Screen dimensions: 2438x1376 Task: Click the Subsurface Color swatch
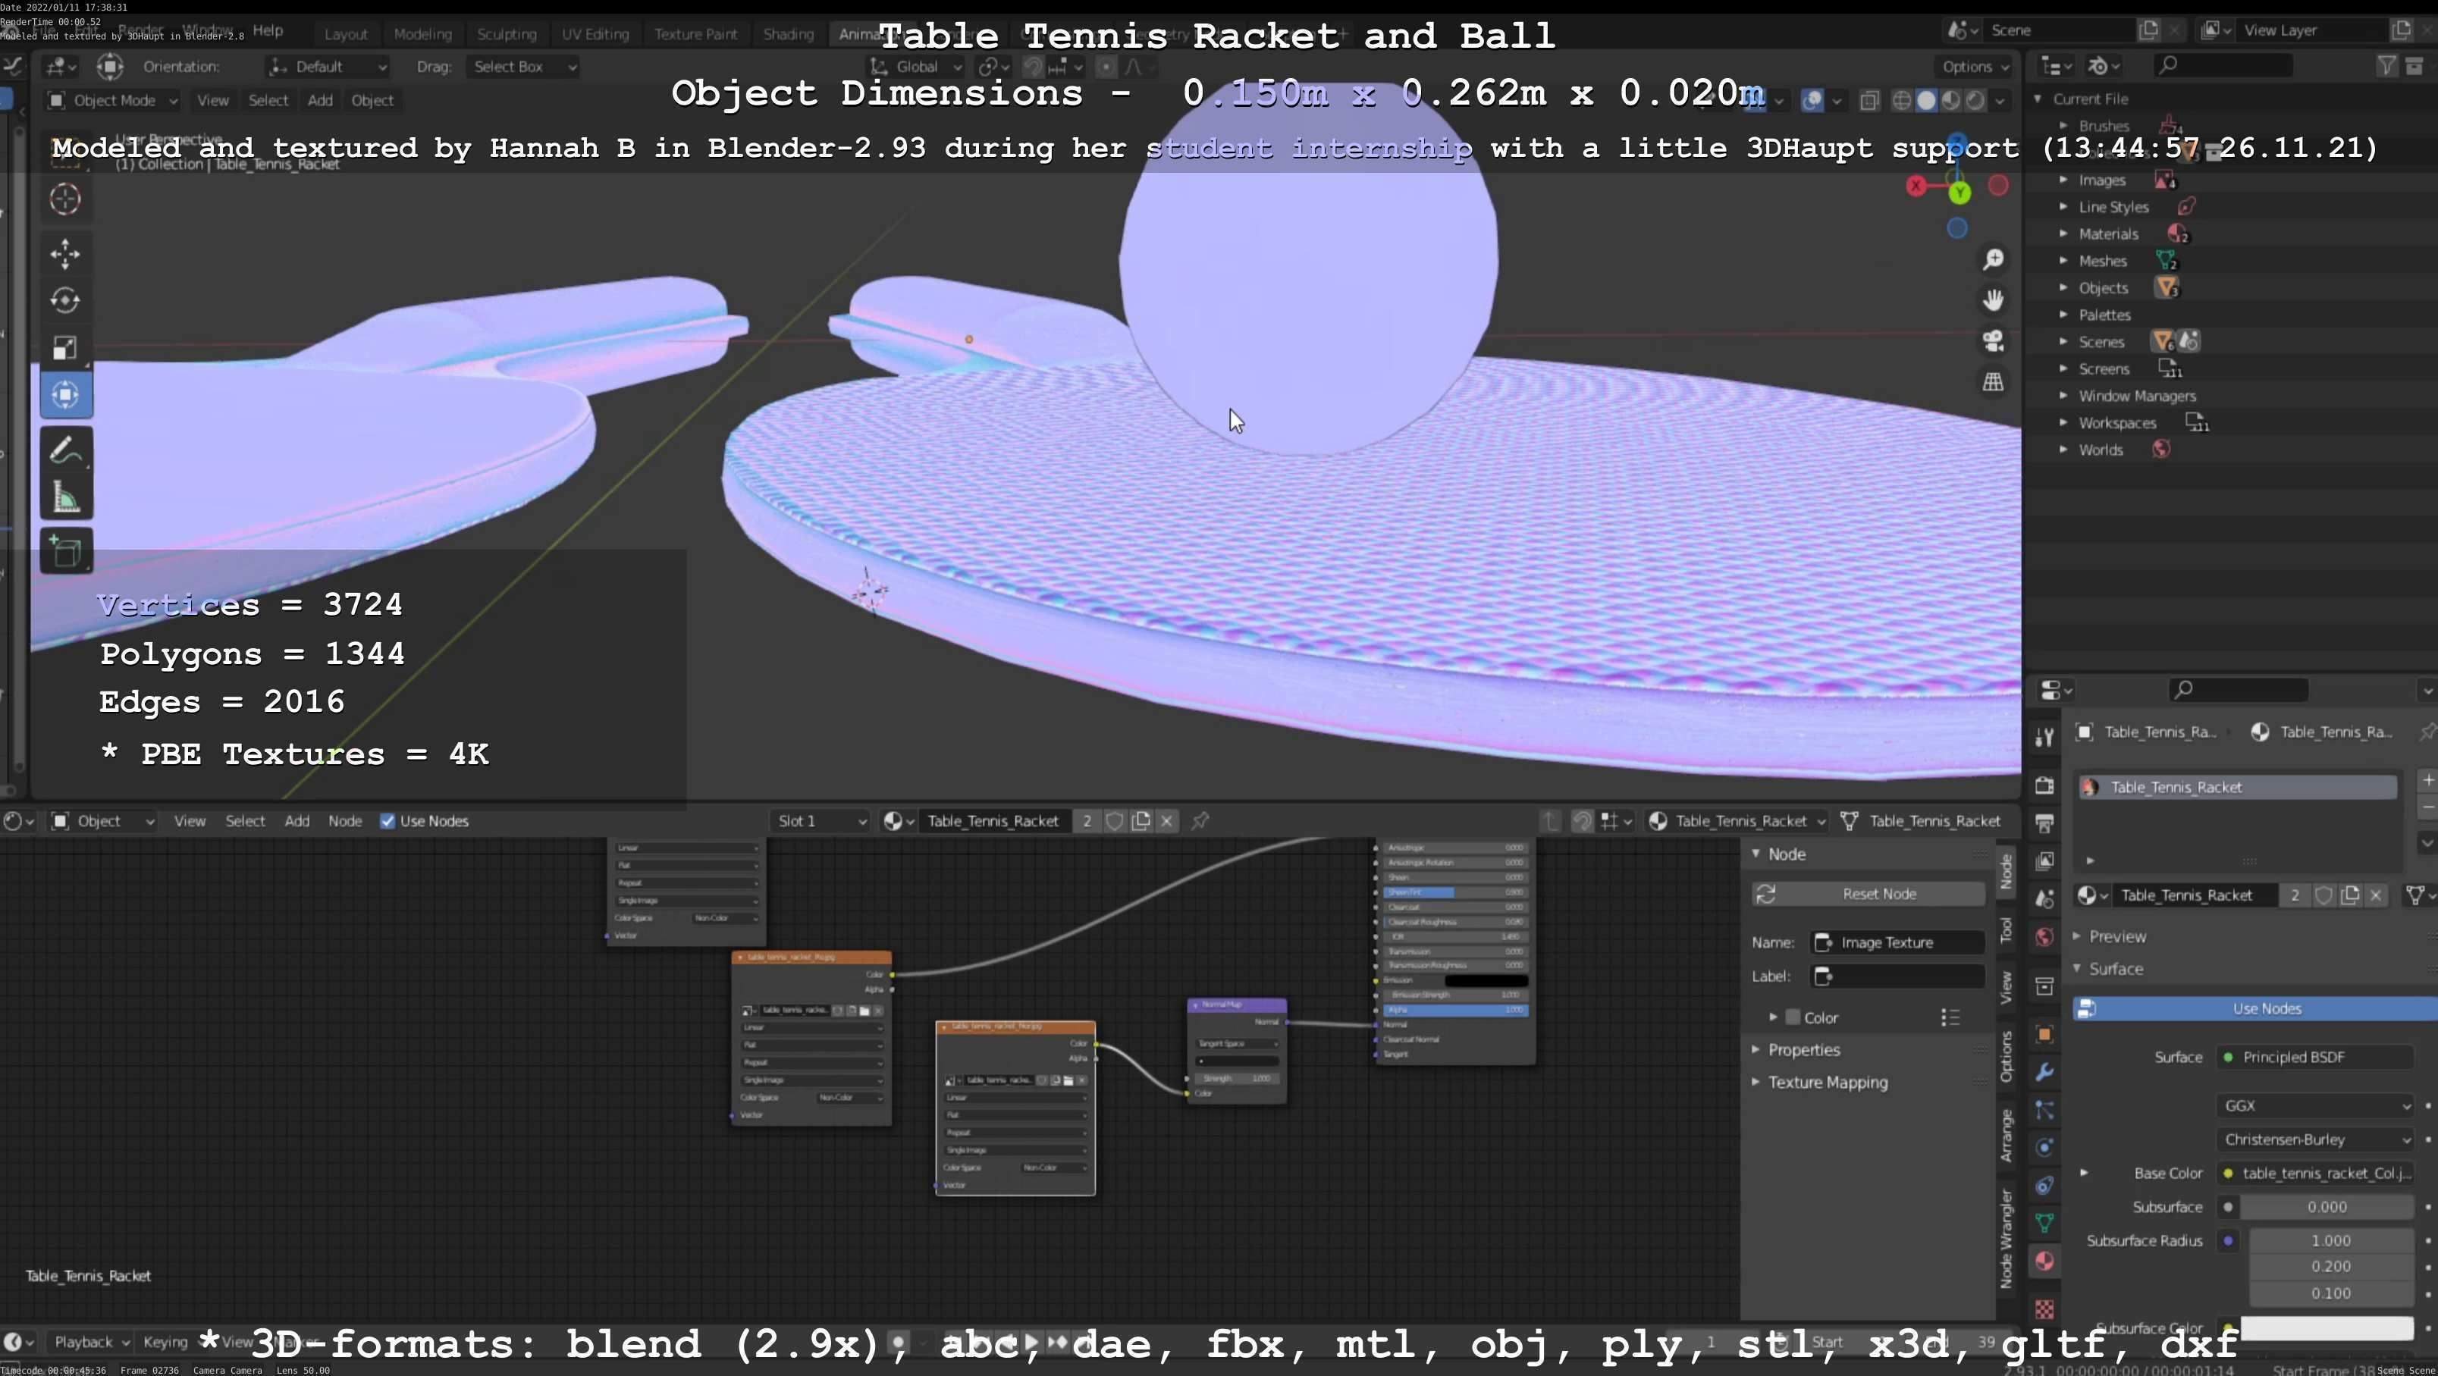[2327, 1327]
